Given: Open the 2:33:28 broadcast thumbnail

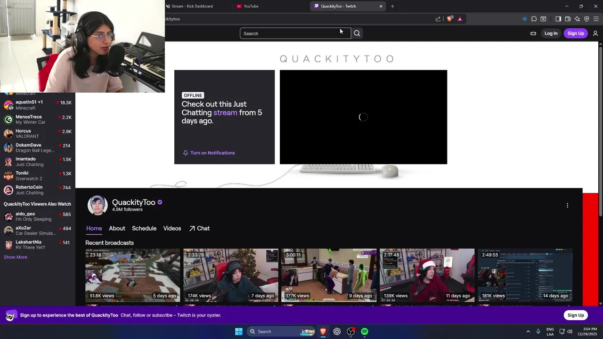Looking at the screenshot, I should coord(231,275).
